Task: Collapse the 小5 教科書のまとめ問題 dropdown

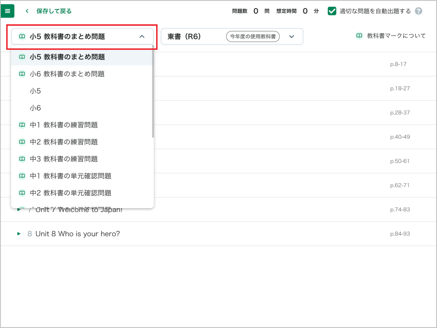Action: coord(82,37)
